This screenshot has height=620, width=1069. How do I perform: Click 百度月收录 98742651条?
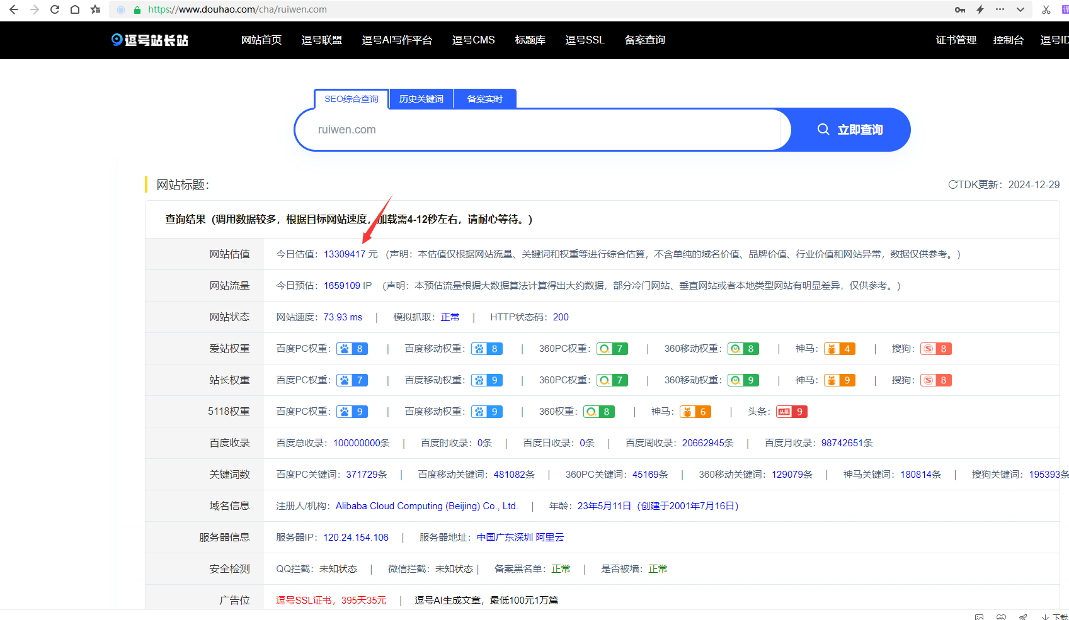pyautogui.click(x=847, y=442)
